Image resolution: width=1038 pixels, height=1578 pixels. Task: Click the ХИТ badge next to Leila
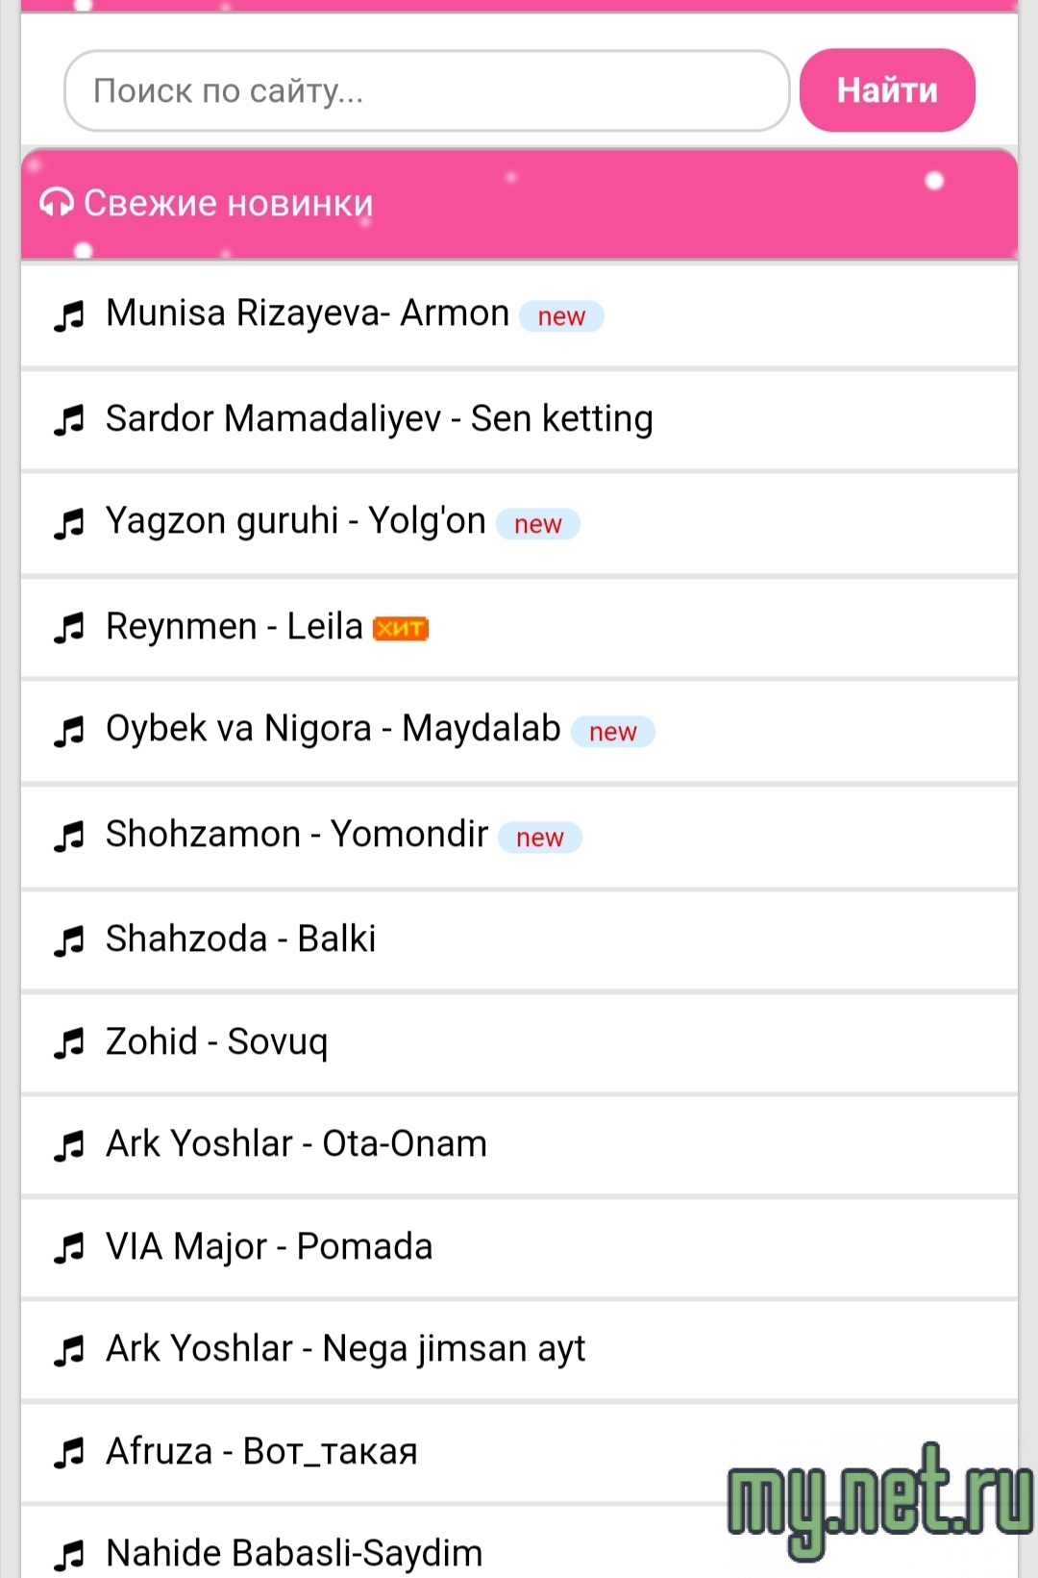pyautogui.click(x=400, y=629)
